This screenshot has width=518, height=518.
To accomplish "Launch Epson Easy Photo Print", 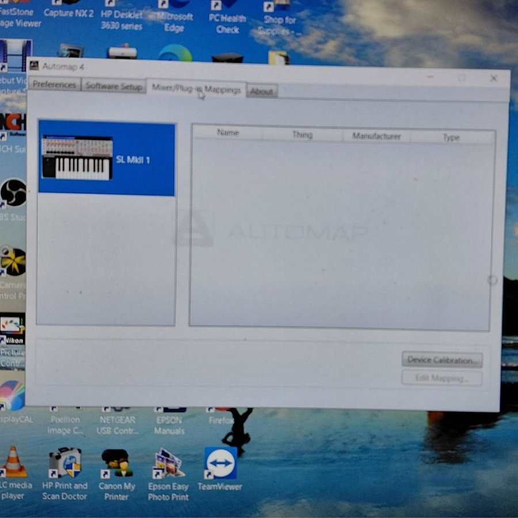I will coord(168,463).
